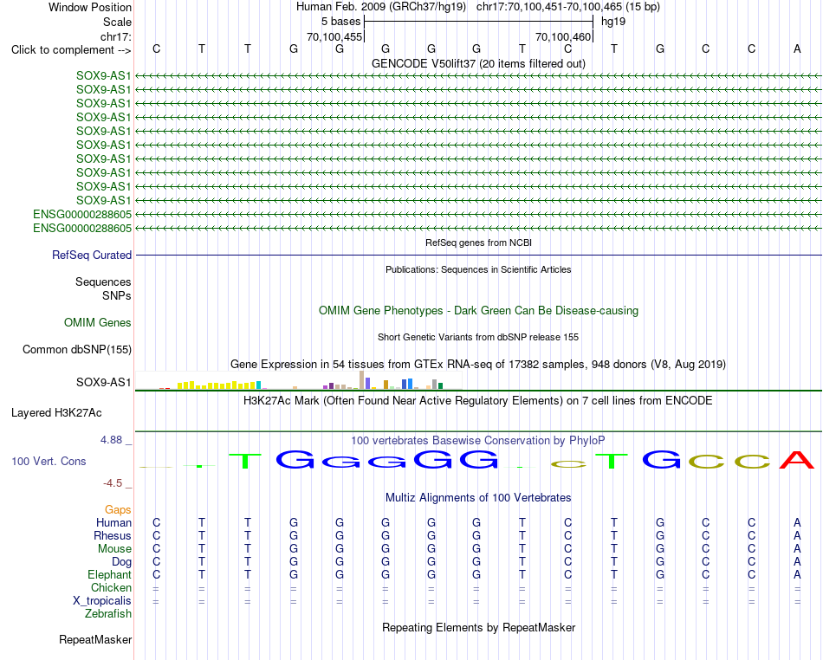Click the 'Window Position' track label

click(90, 7)
